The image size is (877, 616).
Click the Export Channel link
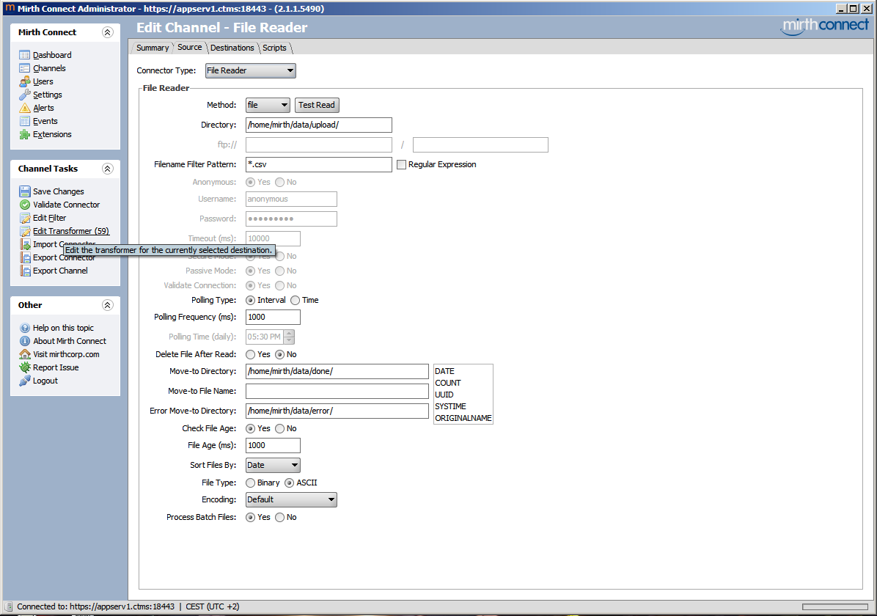[60, 271]
